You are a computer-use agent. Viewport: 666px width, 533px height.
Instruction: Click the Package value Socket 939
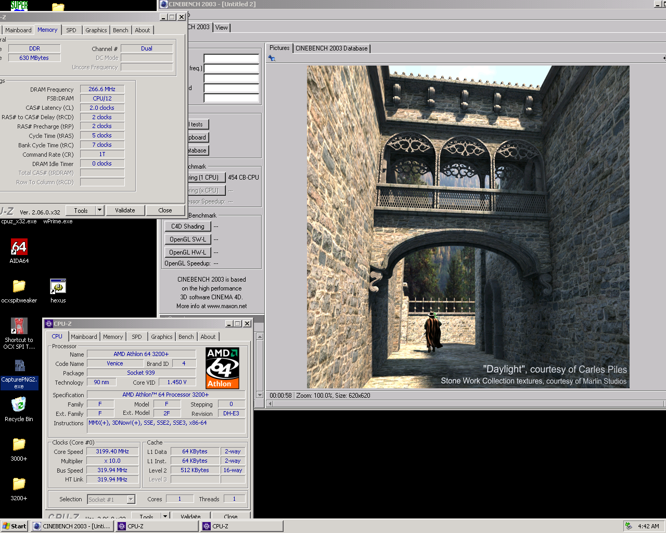[x=141, y=373]
